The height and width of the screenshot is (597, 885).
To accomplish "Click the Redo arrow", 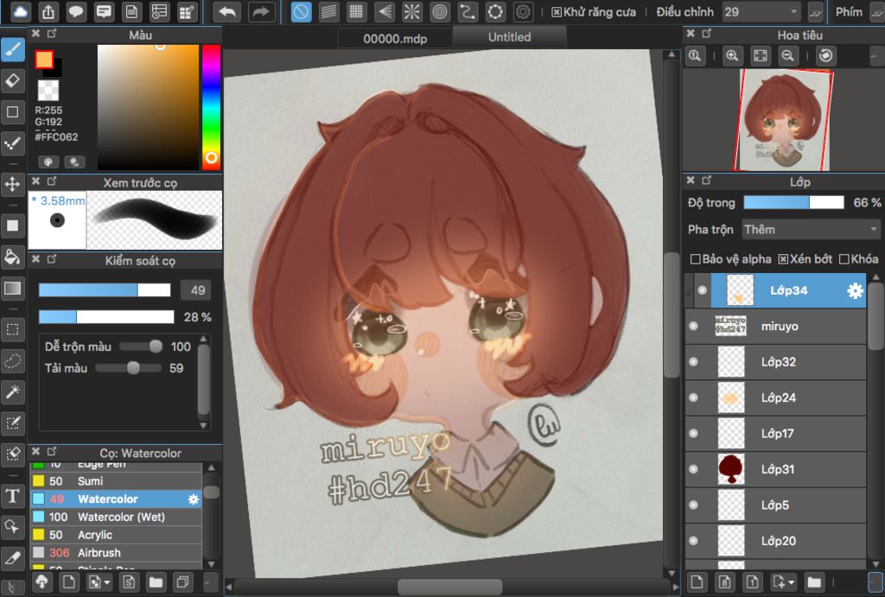I will click(x=261, y=11).
